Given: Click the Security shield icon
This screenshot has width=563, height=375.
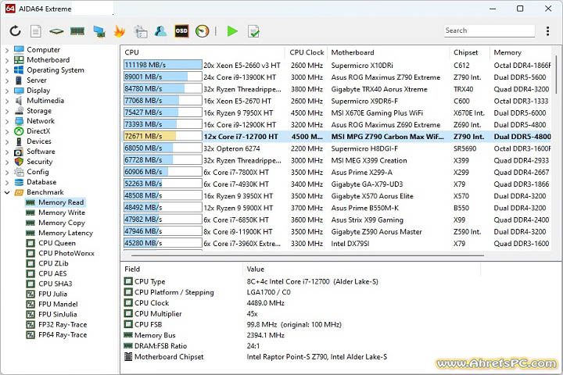Looking at the screenshot, I should pos(19,162).
